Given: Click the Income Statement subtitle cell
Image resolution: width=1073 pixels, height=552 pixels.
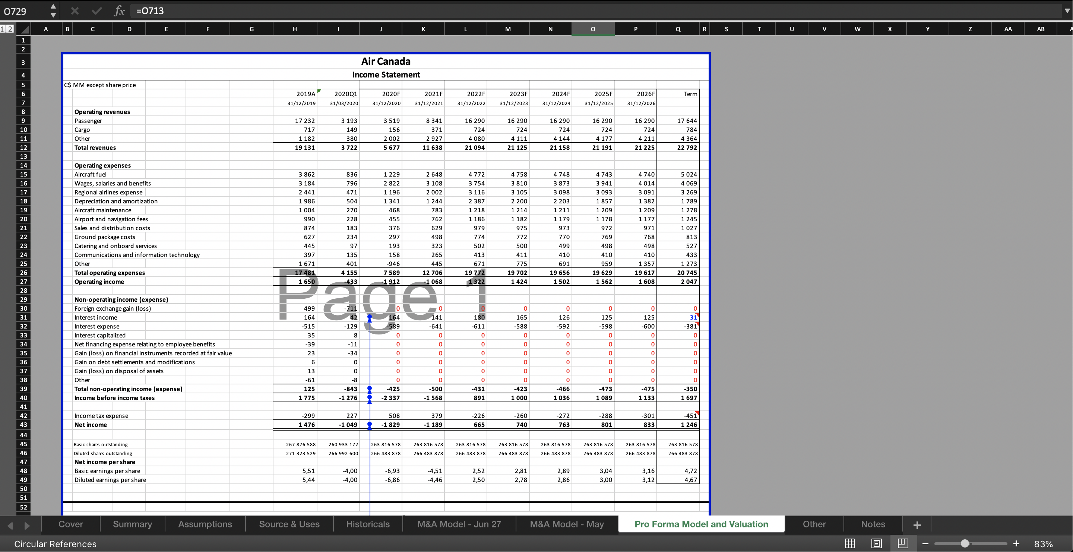Looking at the screenshot, I should click(386, 74).
